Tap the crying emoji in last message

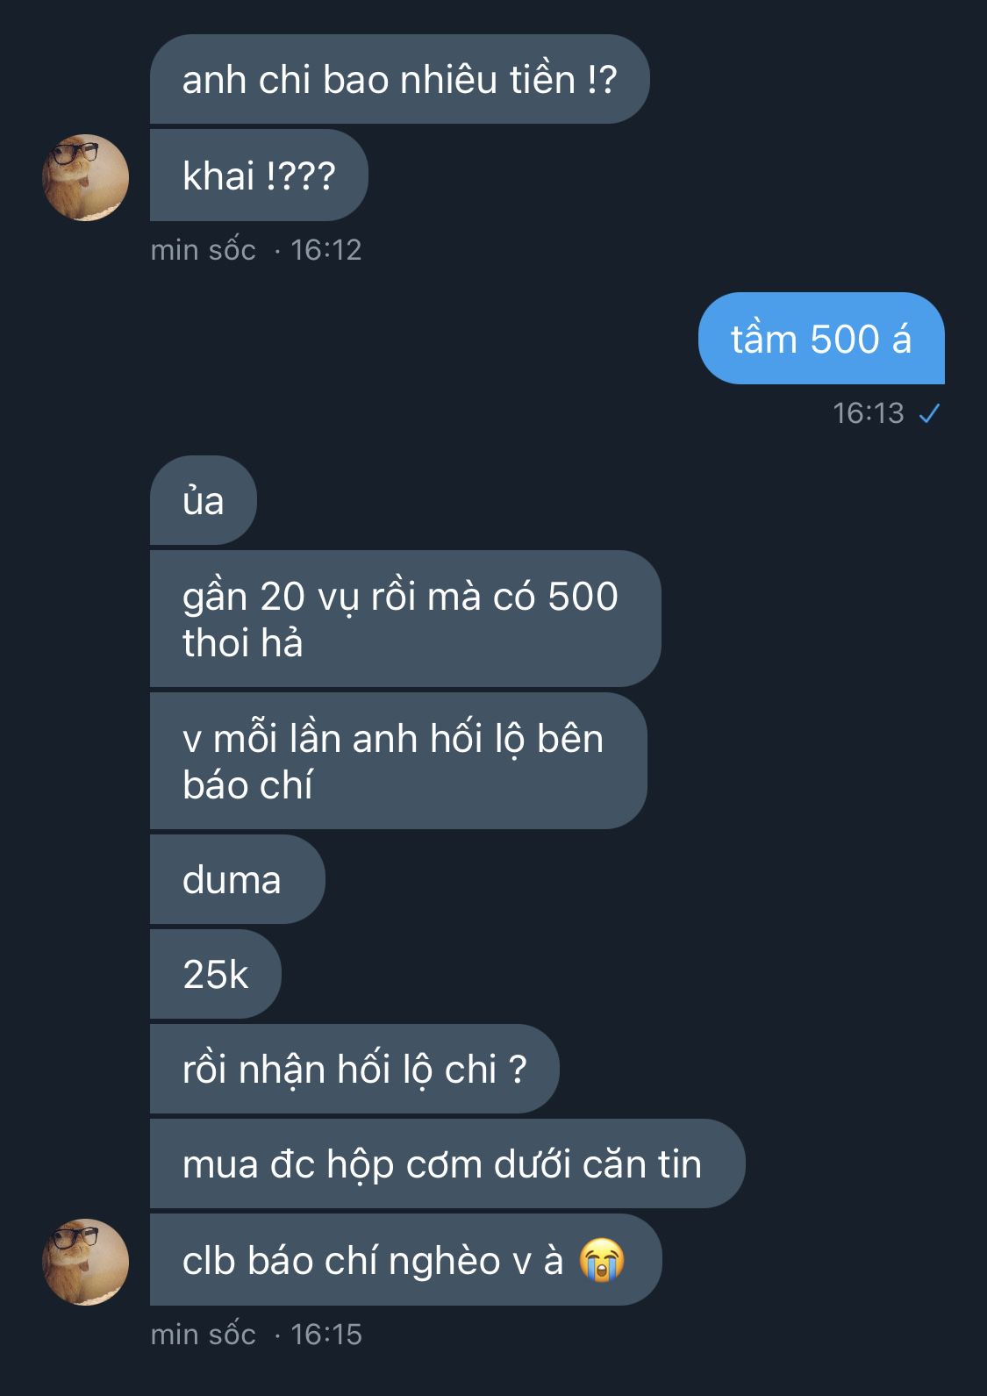(602, 1260)
